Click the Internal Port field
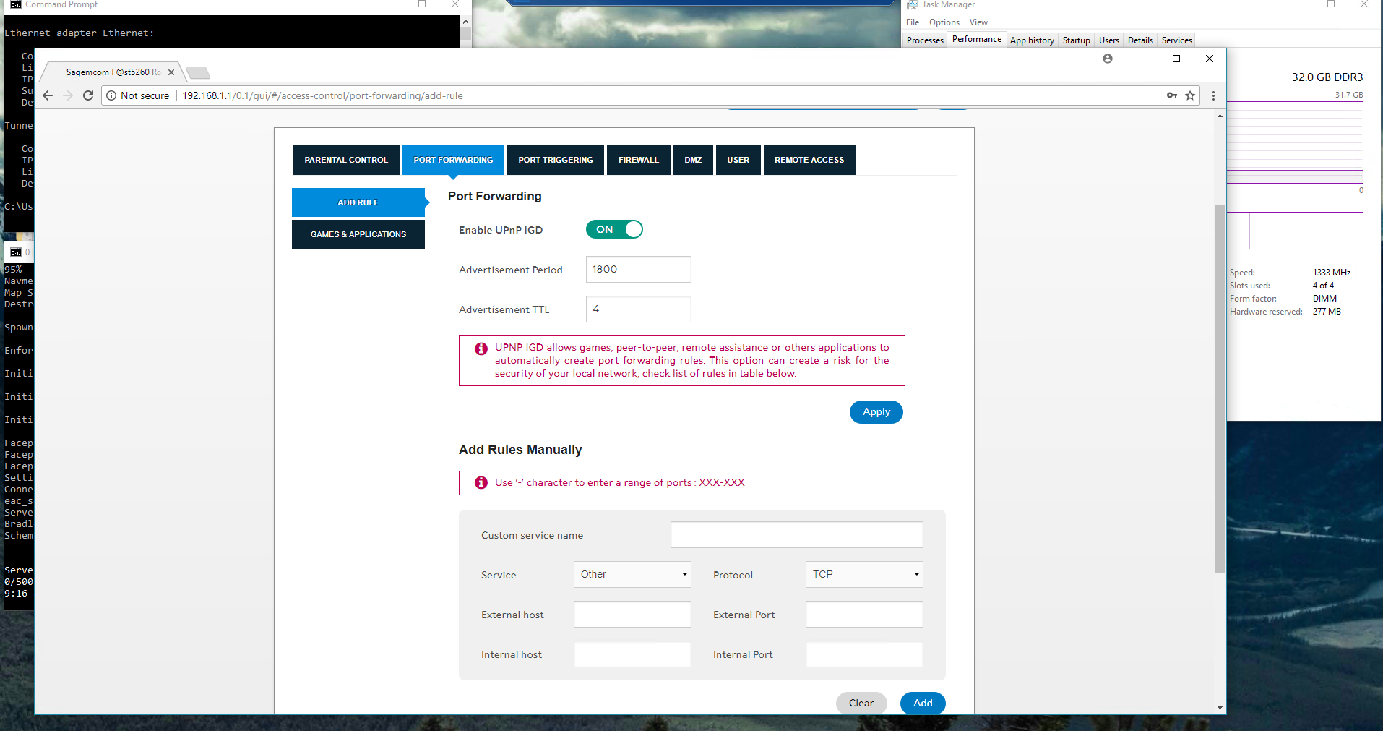 (864, 654)
